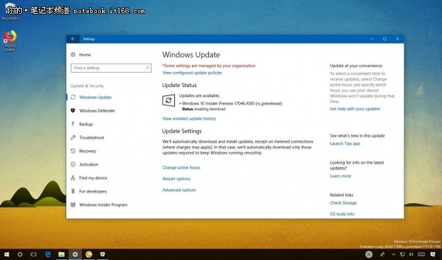Click the Troubleshoot wrench icon

tap(73, 138)
